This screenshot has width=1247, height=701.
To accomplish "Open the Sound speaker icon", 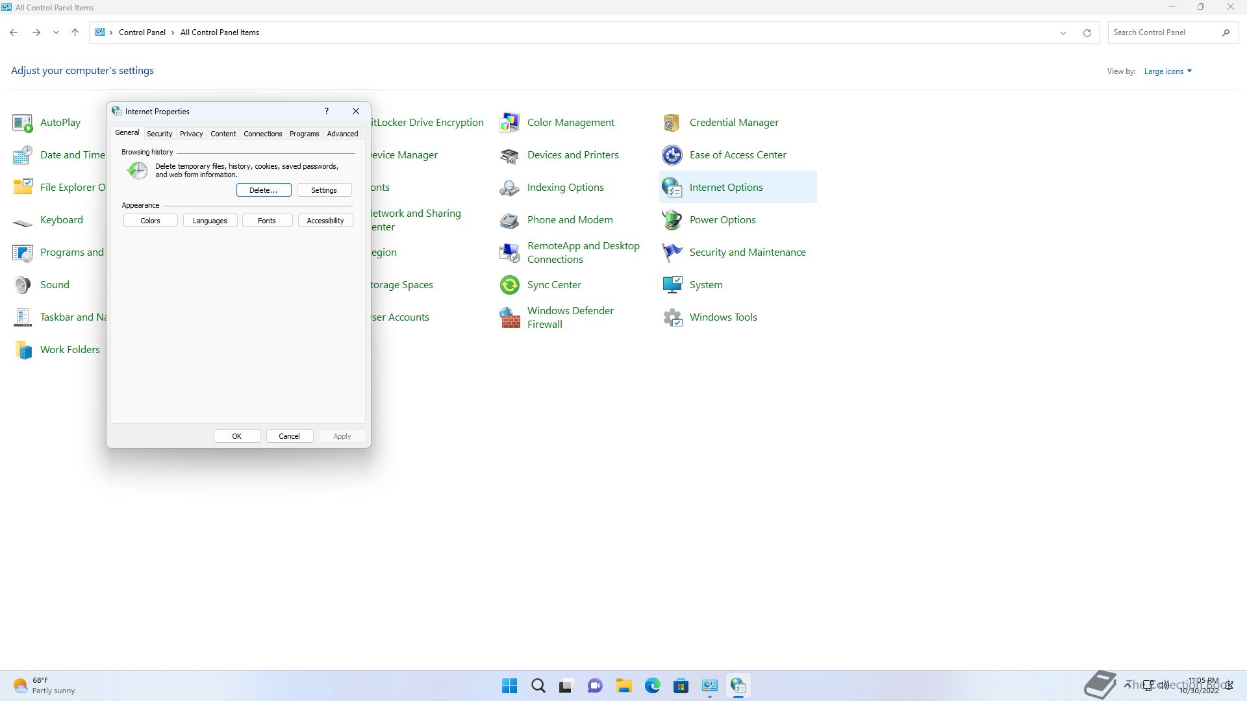I will (23, 285).
